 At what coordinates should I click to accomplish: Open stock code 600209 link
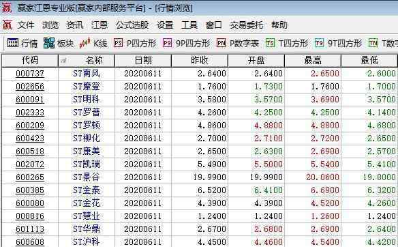coord(30,126)
